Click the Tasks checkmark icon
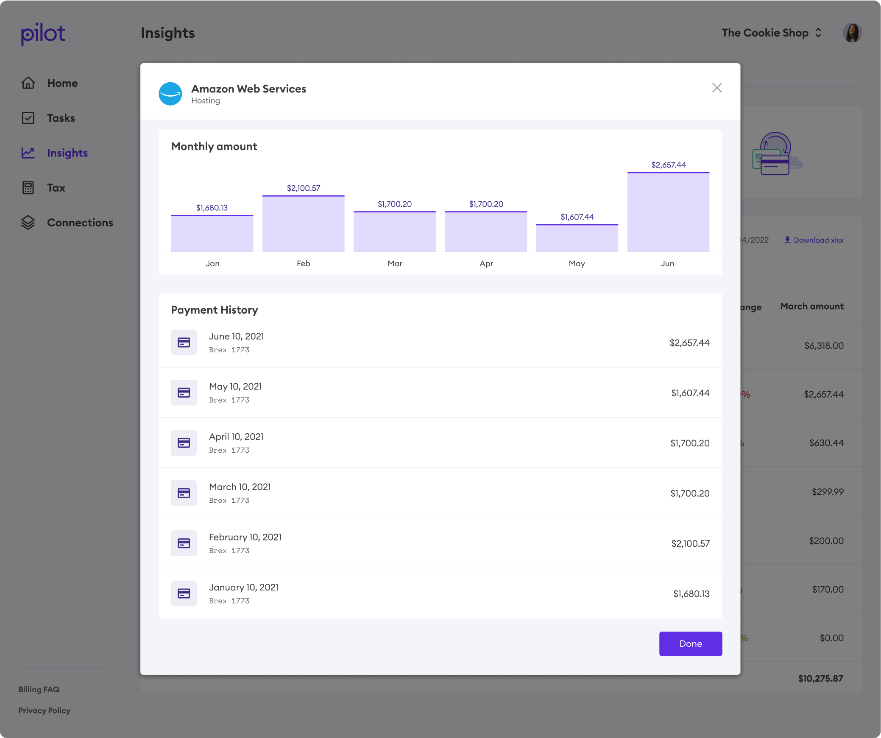The height and width of the screenshot is (738, 881). [x=28, y=118]
